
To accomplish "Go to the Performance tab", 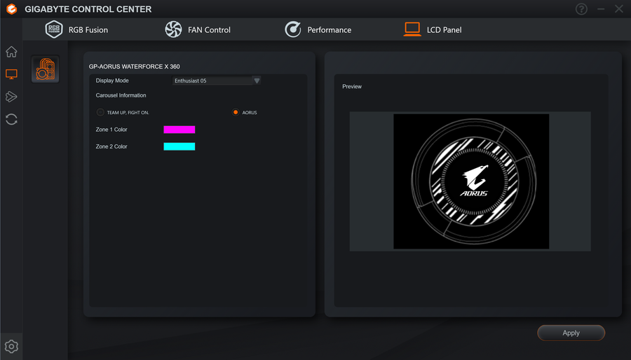I will (318, 29).
